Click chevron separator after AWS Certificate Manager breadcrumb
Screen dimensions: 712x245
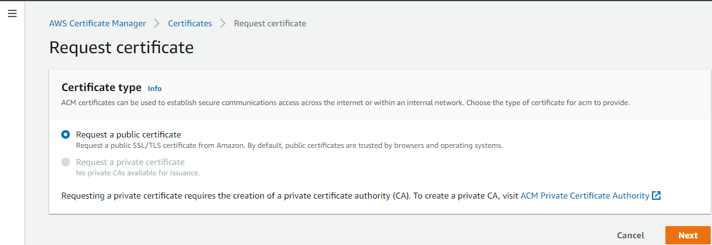157,23
